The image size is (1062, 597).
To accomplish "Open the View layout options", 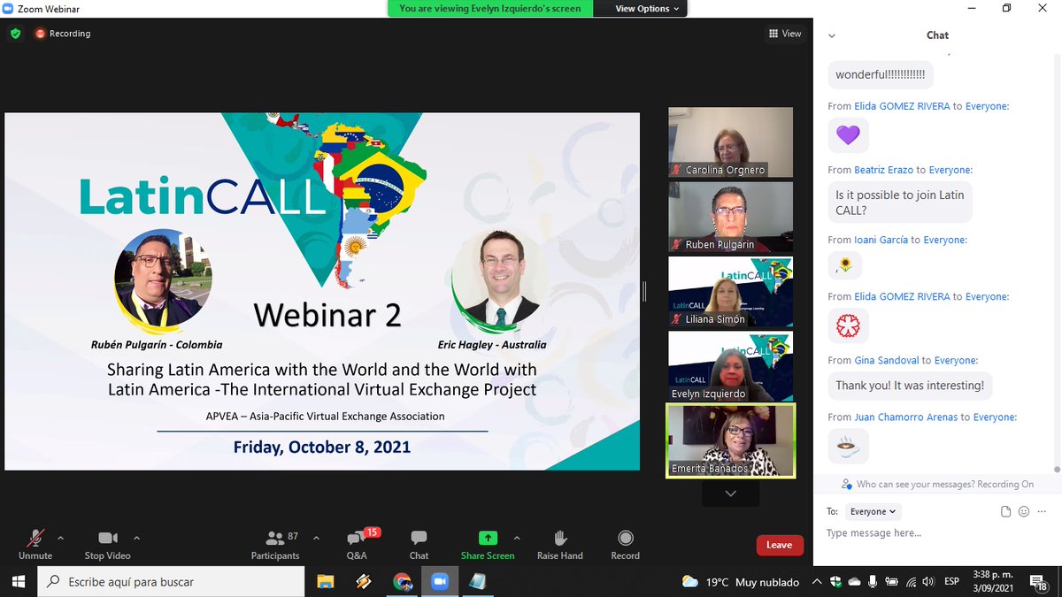I will pos(785,34).
